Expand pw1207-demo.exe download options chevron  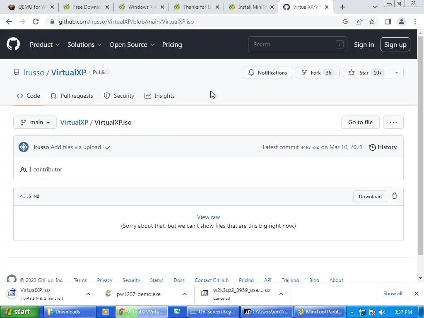click(184, 294)
